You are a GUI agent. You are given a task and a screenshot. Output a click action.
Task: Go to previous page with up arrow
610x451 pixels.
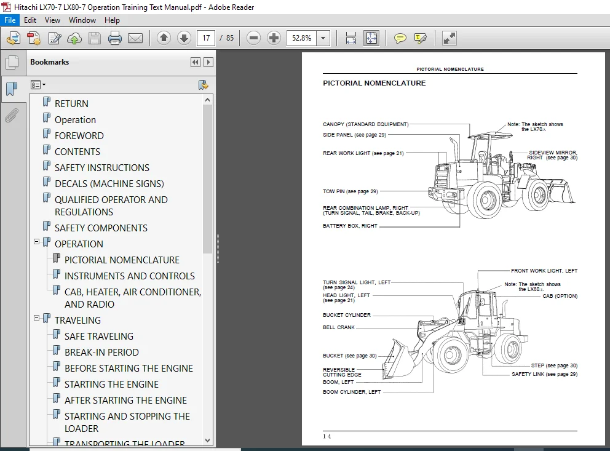[x=164, y=38]
